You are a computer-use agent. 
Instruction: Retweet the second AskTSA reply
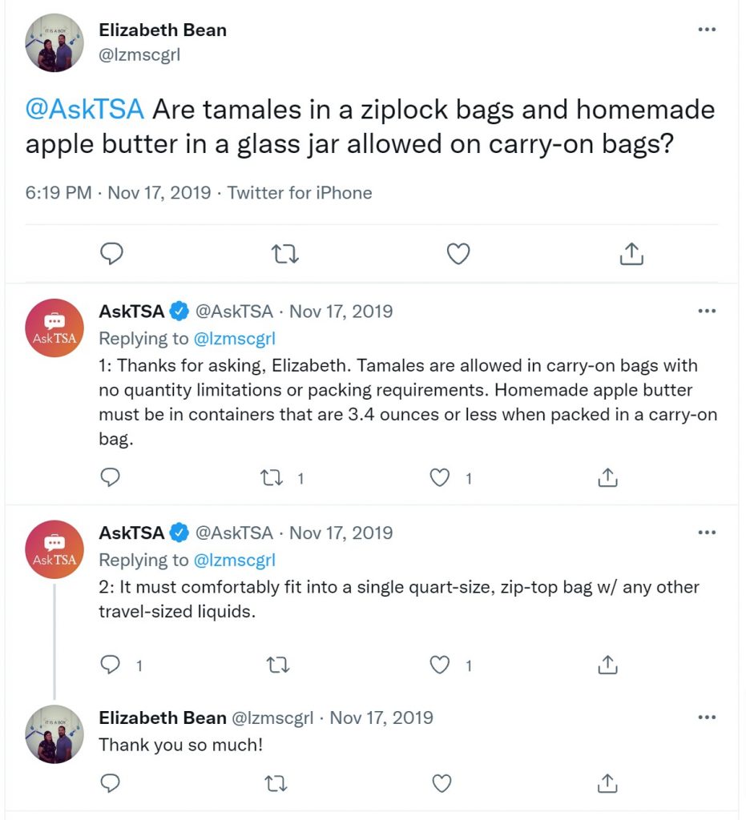[x=278, y=665]
